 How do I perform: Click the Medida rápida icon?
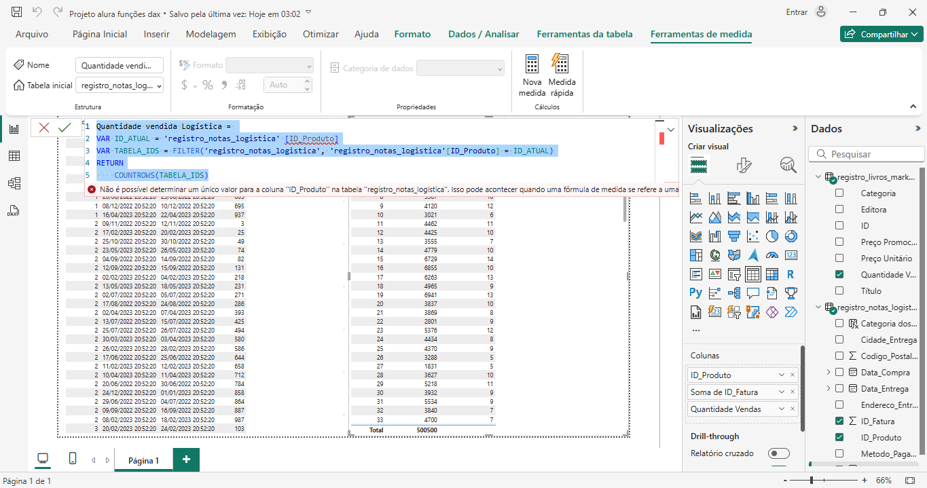[561, 64]
